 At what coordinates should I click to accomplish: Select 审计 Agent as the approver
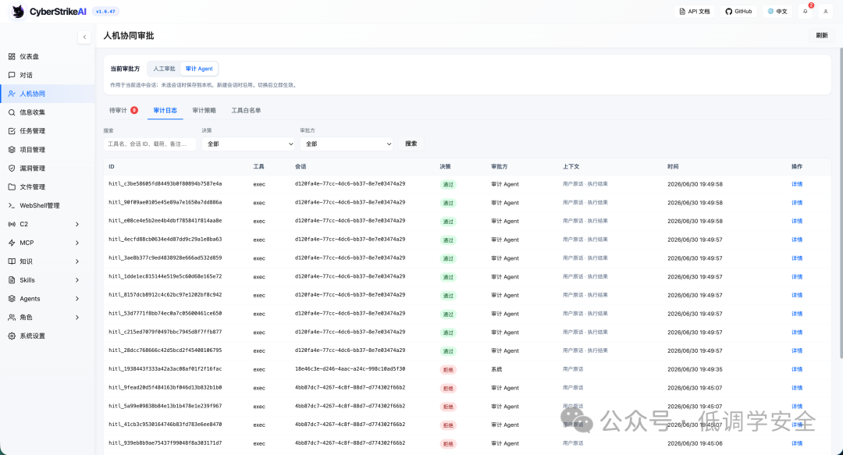(199, 69)
